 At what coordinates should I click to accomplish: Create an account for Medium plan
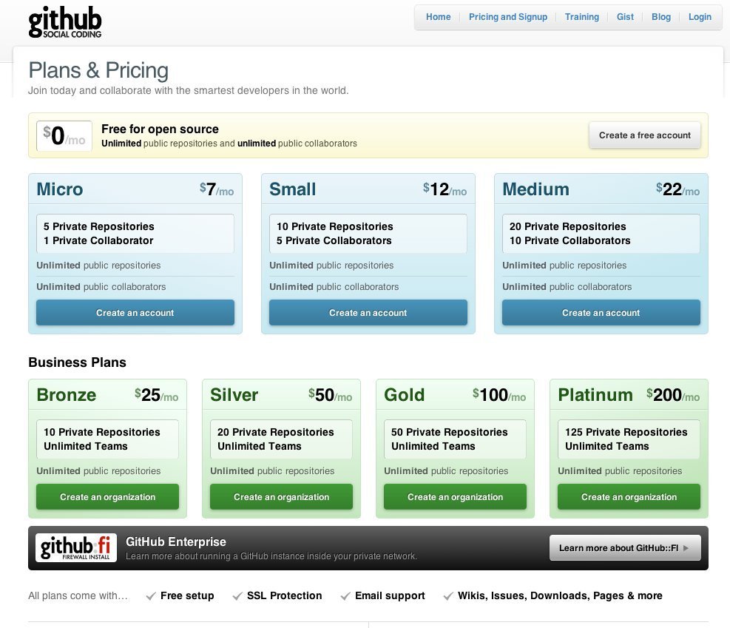click(601, 313)
